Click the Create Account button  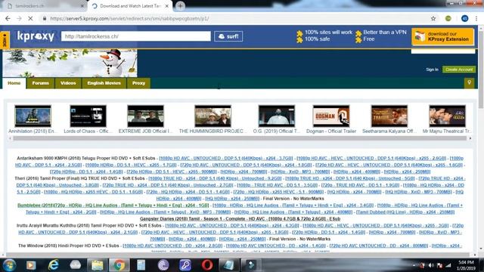[459, 70]
